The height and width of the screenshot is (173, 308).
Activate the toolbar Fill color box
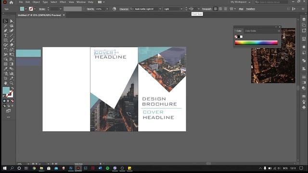tap(6, 90)
